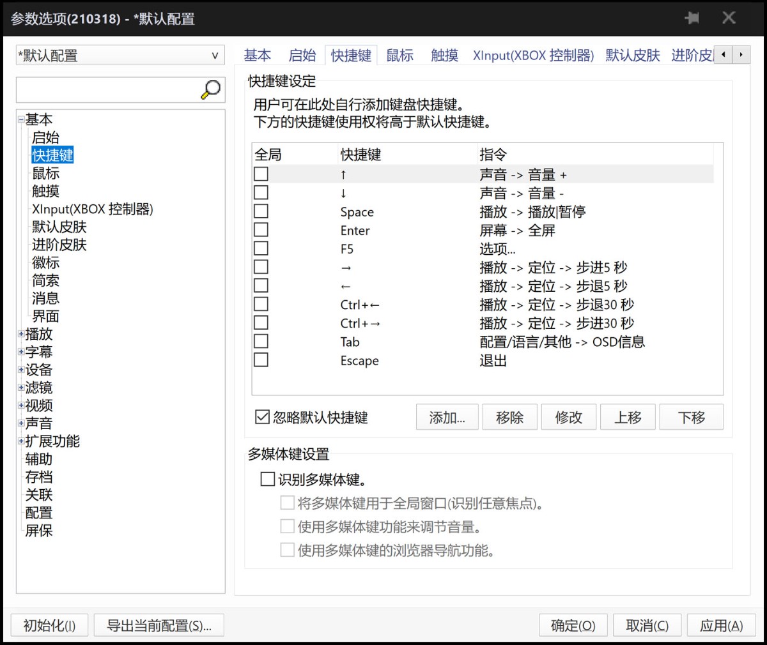Go to XInput(XBOX 控制器) tab
The image size is (767, 645).
click(x=533, y=56)
